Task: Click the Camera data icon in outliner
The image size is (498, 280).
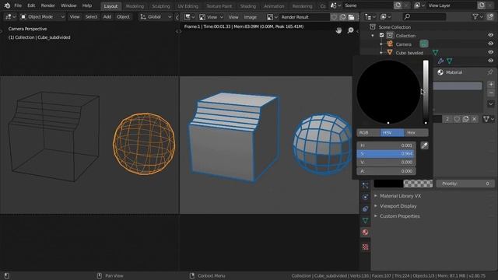Action: point(423,44)
